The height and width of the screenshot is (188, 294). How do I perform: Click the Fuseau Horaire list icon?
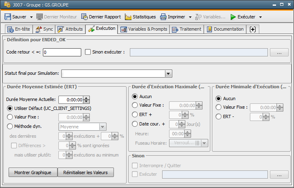[x=197, y=143]
